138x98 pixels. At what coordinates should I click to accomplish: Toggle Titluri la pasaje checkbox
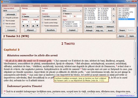pos(4,21)
